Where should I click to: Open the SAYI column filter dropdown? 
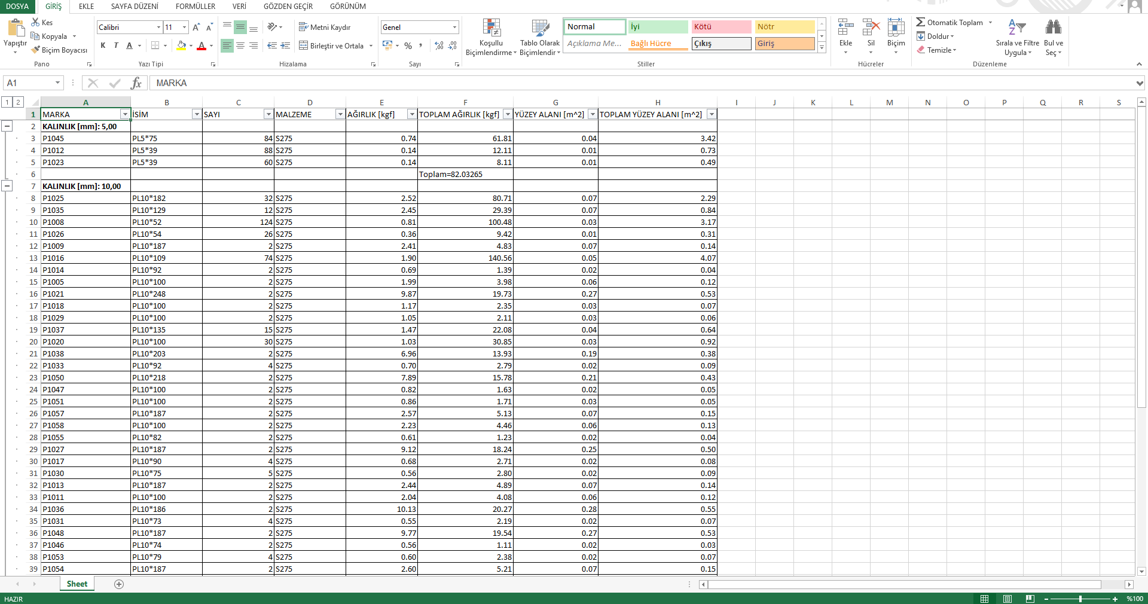point(268,114)
